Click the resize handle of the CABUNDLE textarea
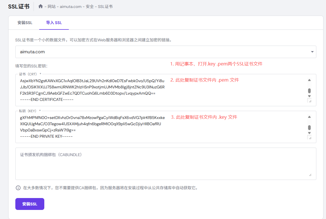The image size is (326, 219). (x=310, y=175)
